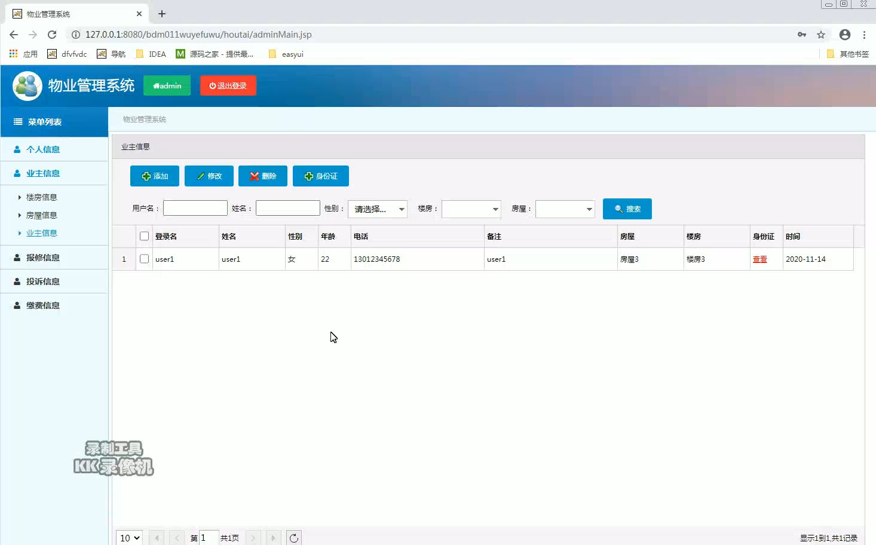This screenshot has height=545, width=876.
Task: Click the 搜索 search button
Action: [x=627, y=209]
